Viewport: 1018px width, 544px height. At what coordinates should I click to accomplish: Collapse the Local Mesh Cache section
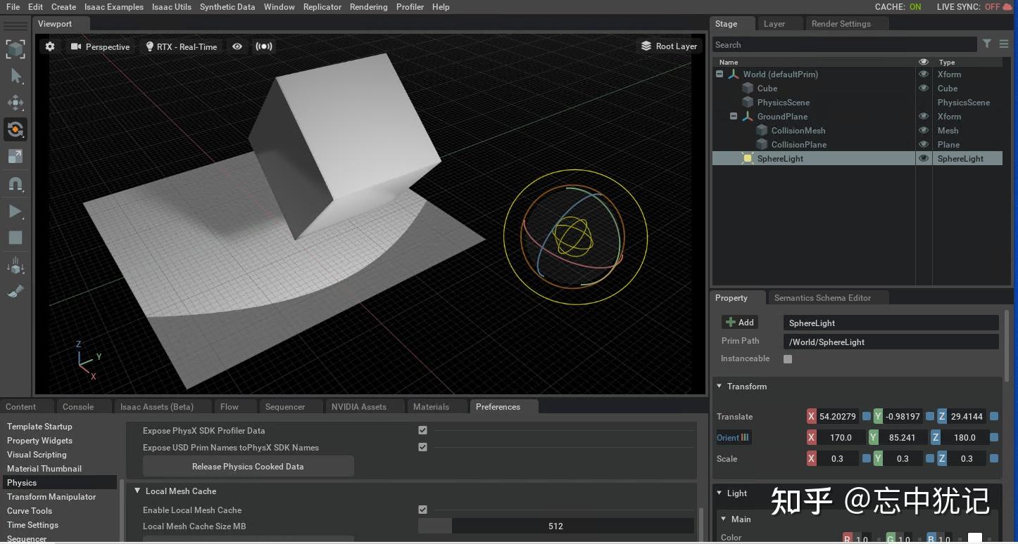(x=137, y=491)
